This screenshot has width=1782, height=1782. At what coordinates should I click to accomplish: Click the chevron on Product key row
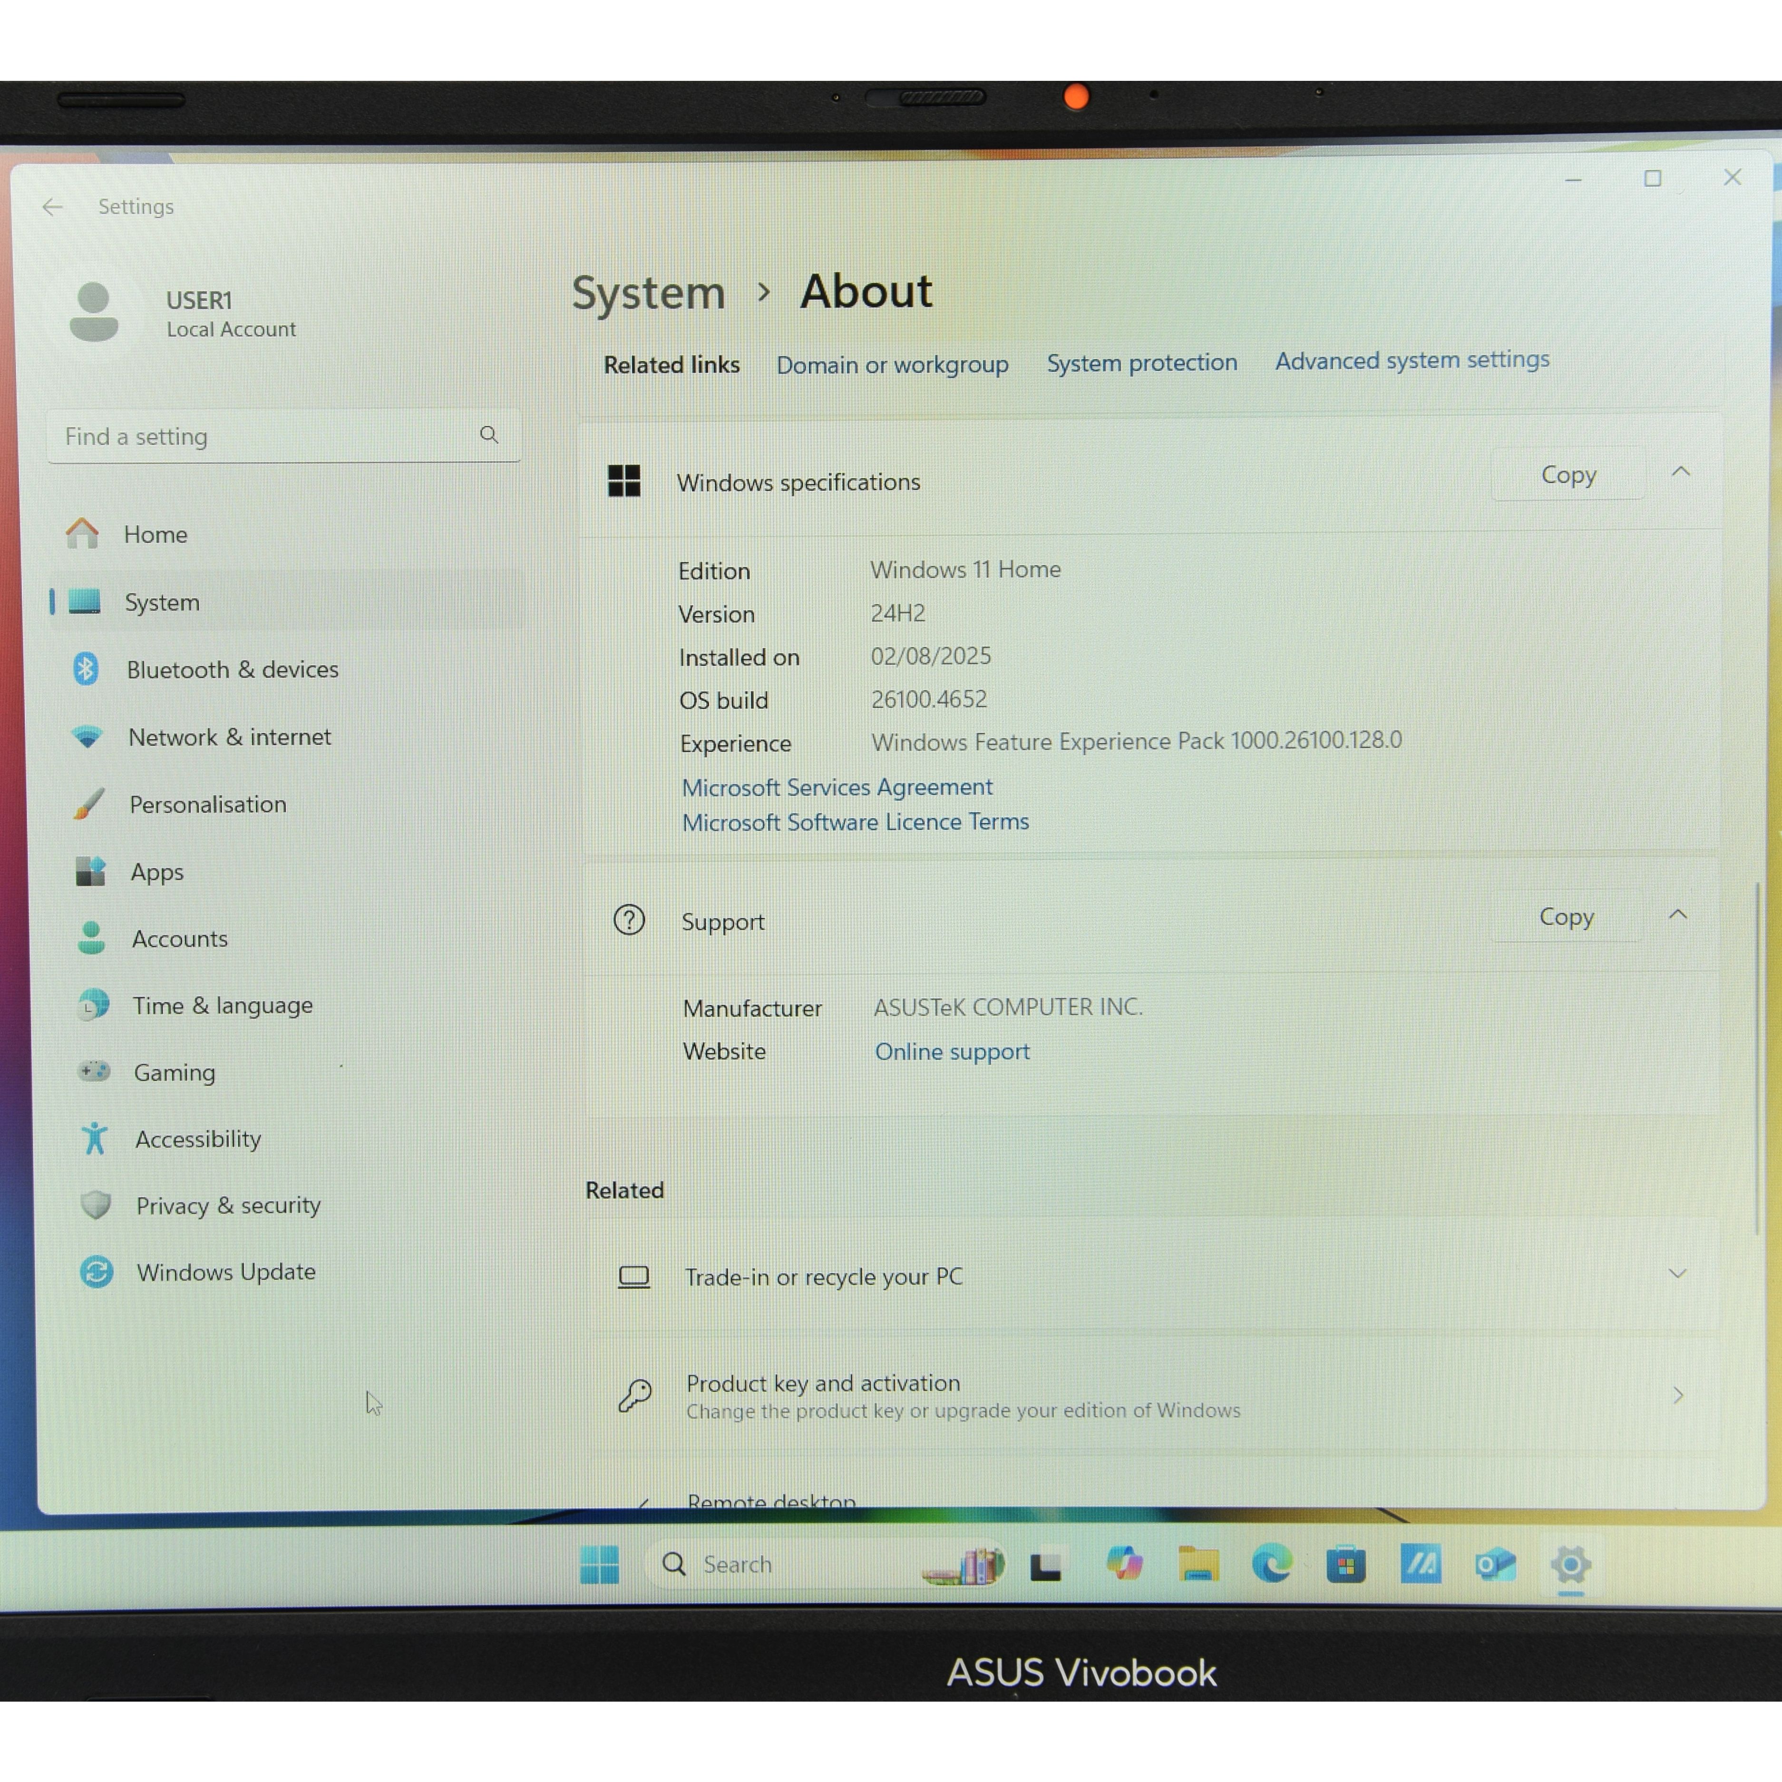click(1678, 1394)
